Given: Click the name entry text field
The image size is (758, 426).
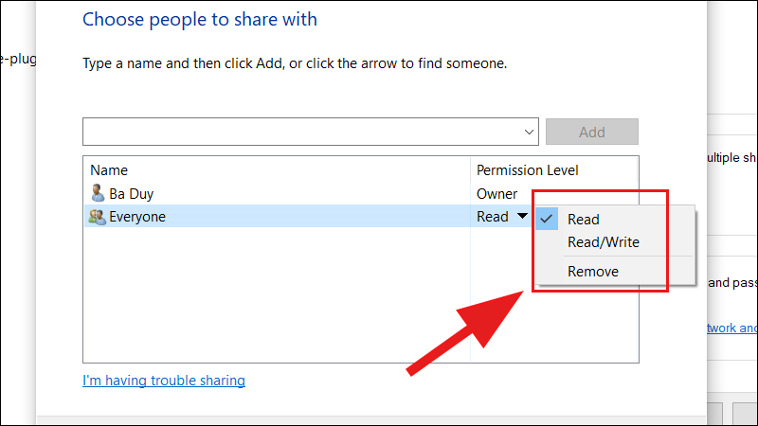Looking at the screenshot, I should [x=303, y=132].
